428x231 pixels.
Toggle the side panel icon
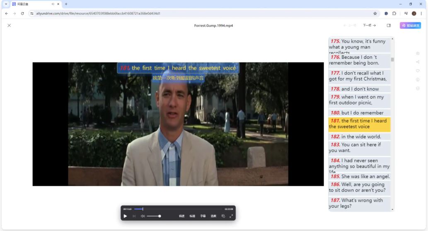[x=389, y=25]
